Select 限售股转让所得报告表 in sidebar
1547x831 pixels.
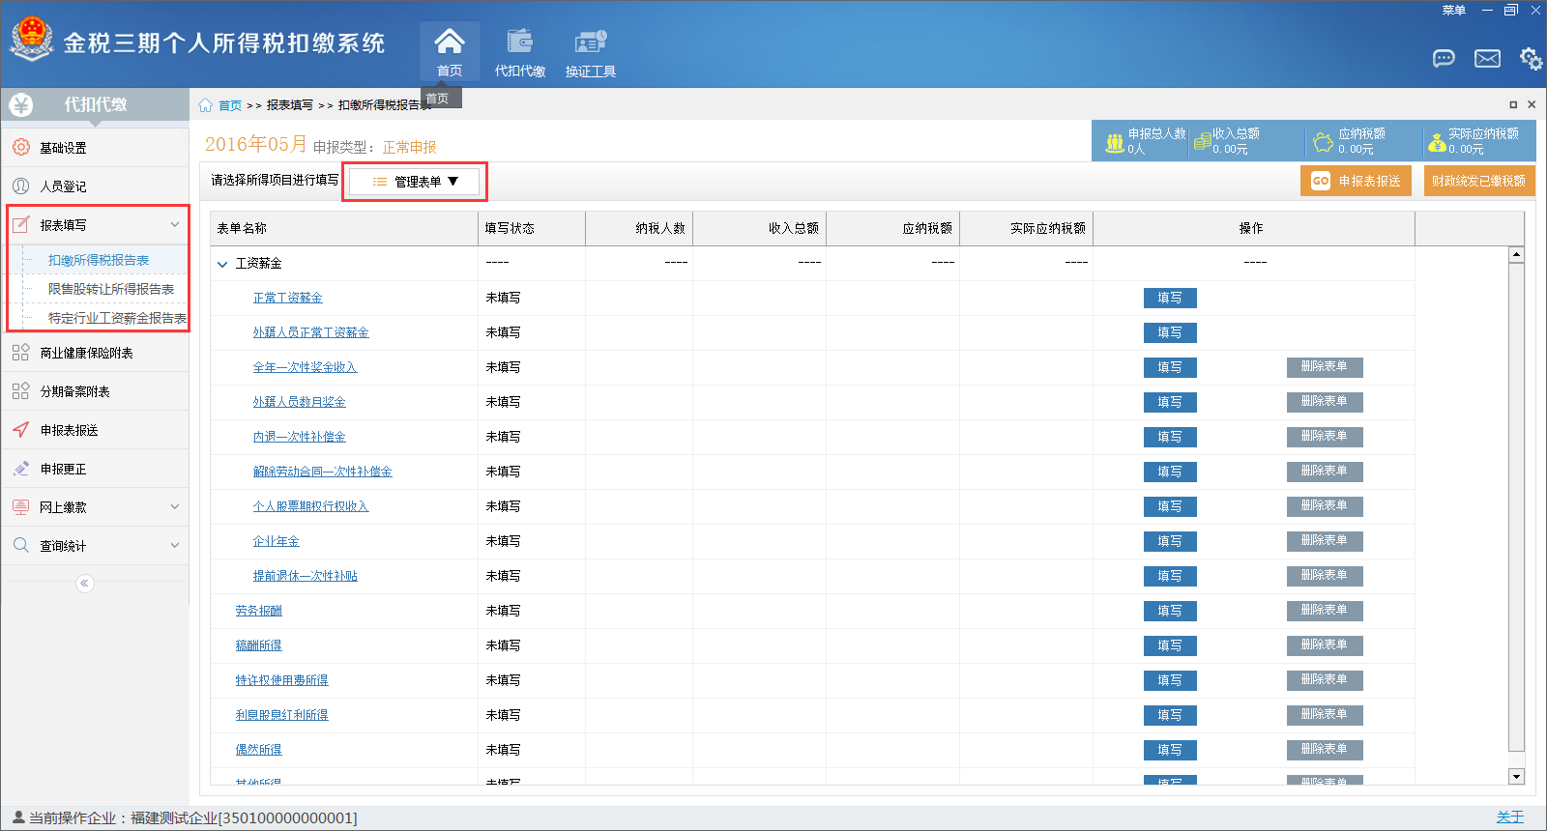111,289
